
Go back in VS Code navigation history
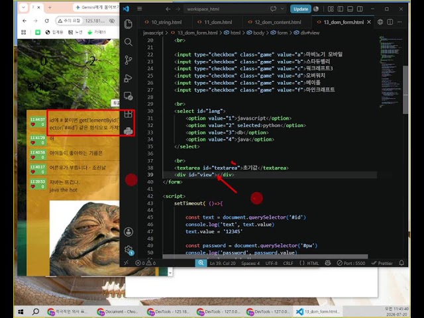pyautogui.click(x=168, y=9)
